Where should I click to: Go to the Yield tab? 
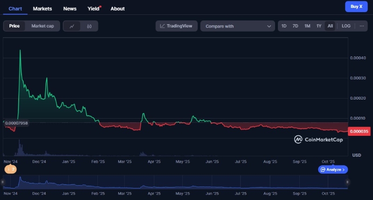click(x=93, y=8)
